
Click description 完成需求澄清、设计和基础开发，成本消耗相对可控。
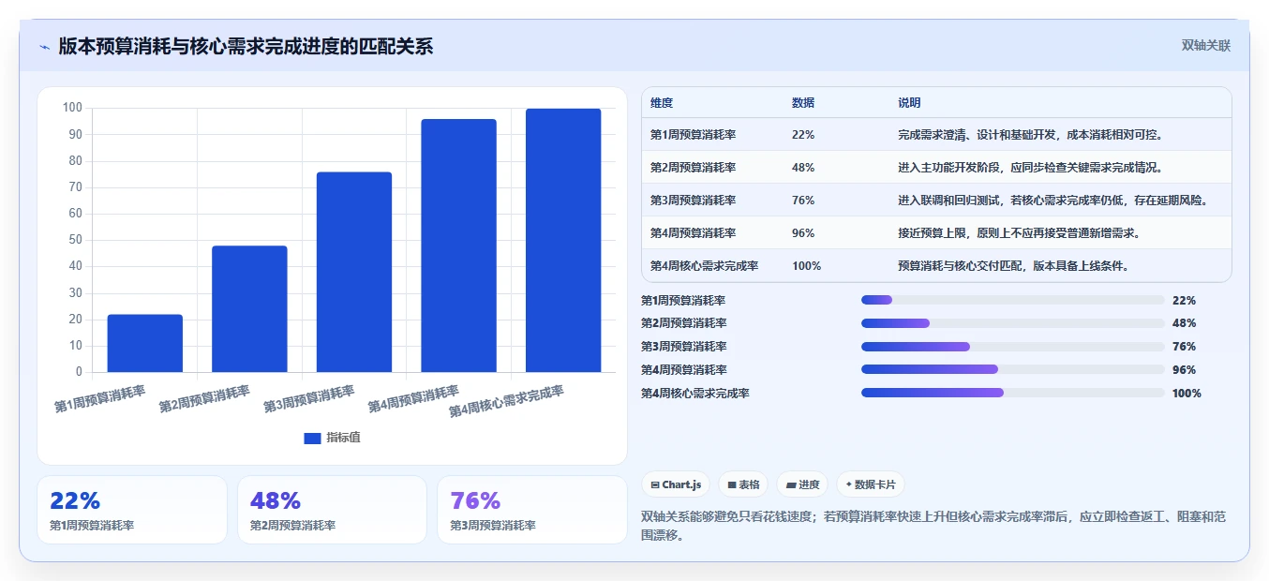click(x=1030, y=135)
